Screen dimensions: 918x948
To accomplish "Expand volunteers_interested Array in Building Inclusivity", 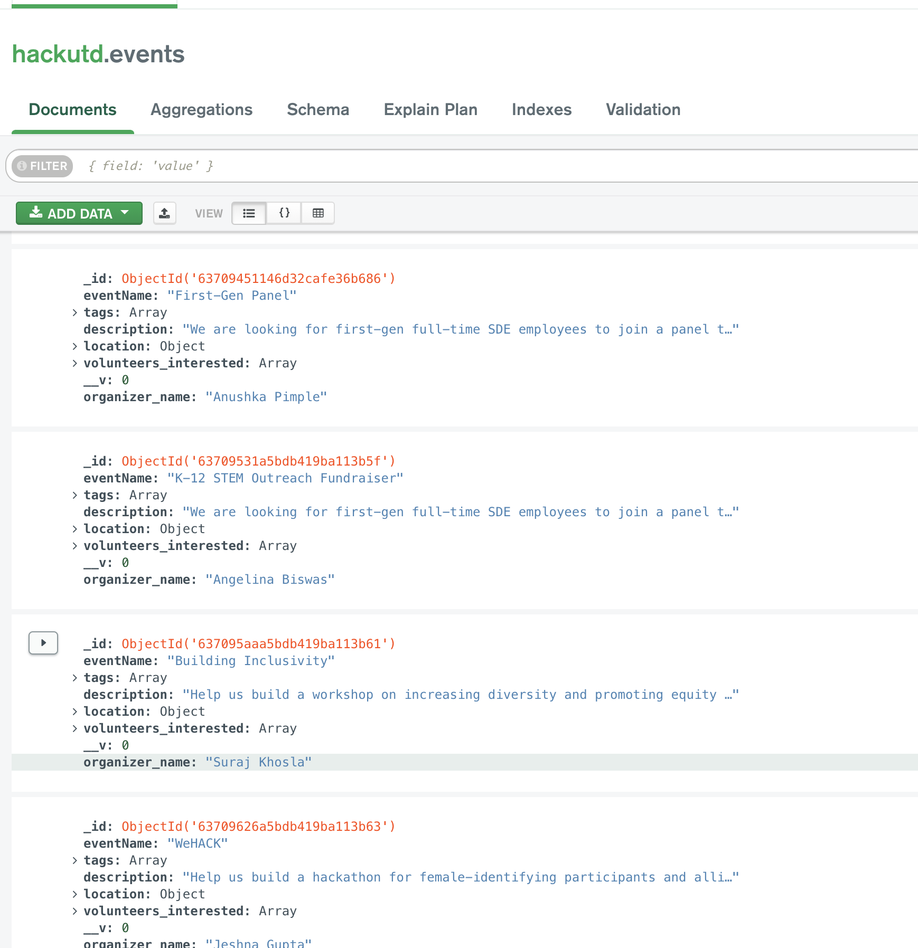I will pos(74,728).
